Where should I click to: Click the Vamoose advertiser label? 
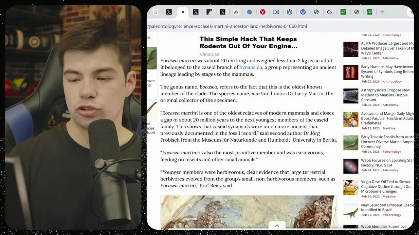coord(209,54)
